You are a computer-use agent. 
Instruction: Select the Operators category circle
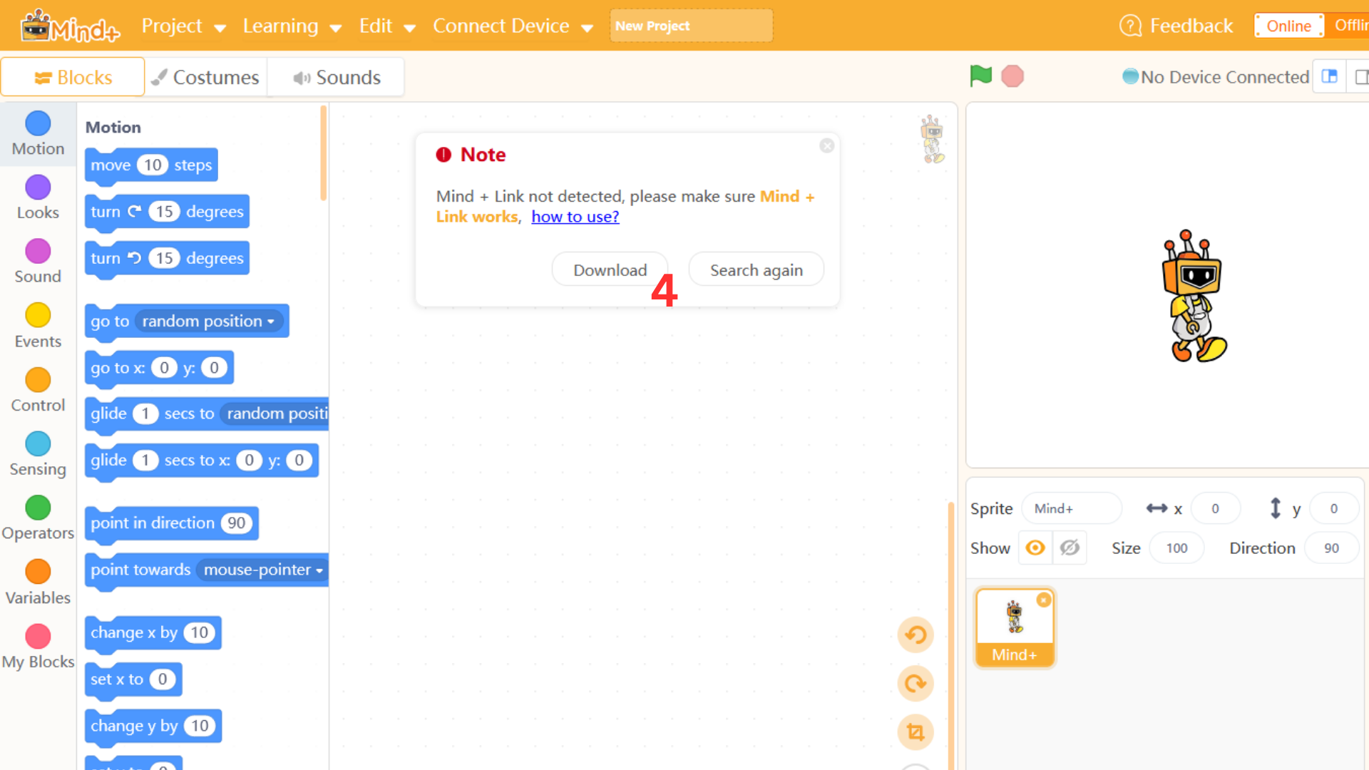(38, 508)
